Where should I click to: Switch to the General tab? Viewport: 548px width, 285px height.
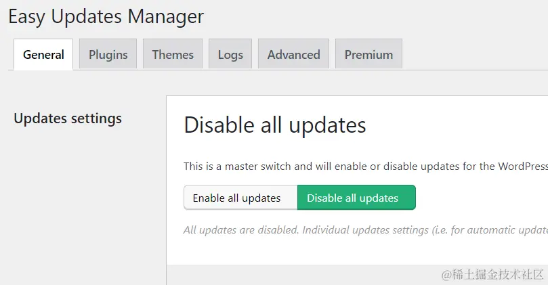click(43, 55)
